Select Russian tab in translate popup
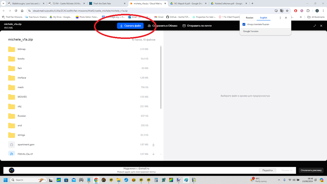 click(x=250, y=18)
